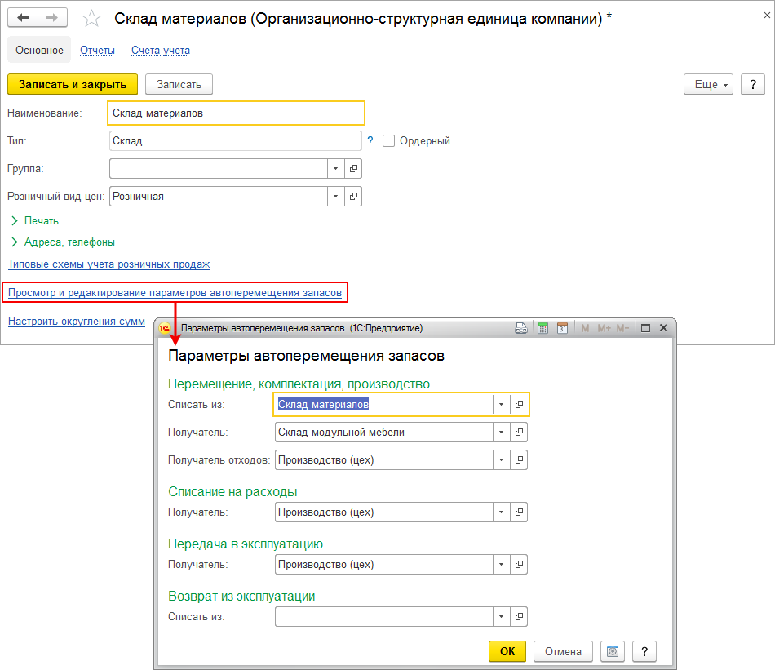775x670 pixels.
Task: Switch to the Отчеты tab
Action: [97, 50]
